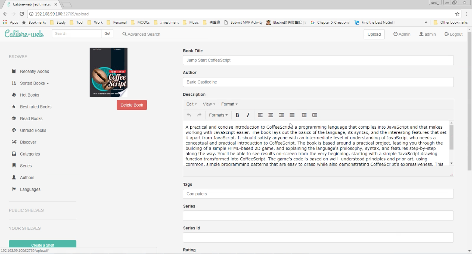Undo last edit in description editor
The width and height of the screenshot is (472, 254).
click(189, 115)
